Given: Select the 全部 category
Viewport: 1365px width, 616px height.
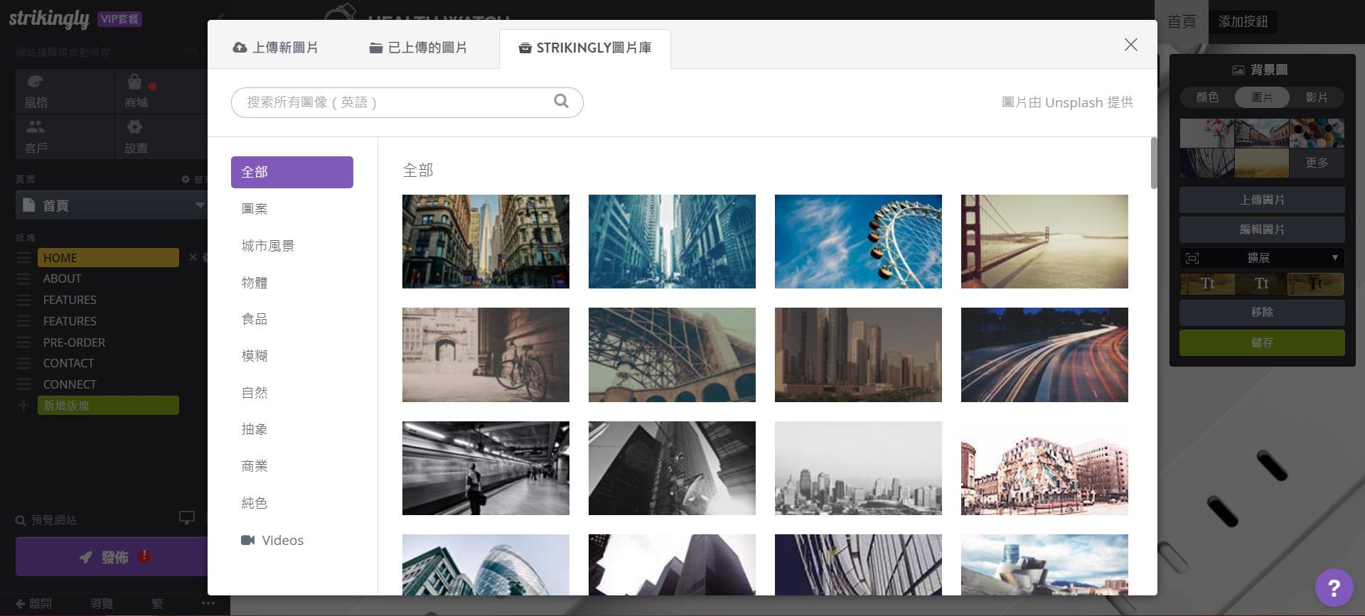Looking at the screenshot, I should pos(291,172).
